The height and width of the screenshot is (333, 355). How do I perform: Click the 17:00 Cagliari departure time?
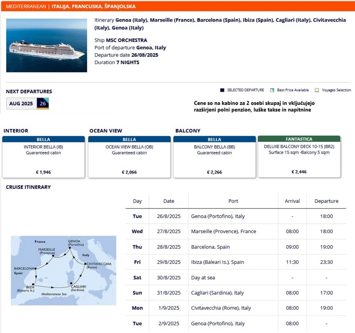coord(327,293)
